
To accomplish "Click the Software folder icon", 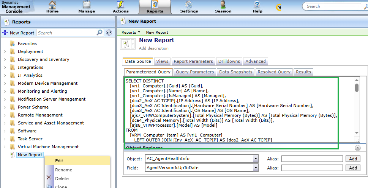I will pos(13,131).
